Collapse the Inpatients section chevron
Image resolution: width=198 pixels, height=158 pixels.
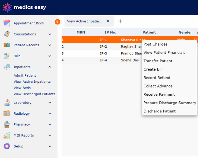click(50, 67)
